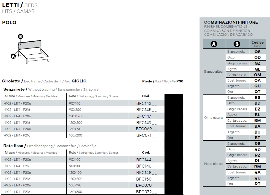The height and width of the screenshot is (195, 270).
Task: Select code BFC143 in Senza rete table
Action: coord(146,103)
